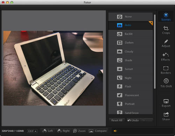Click the Share icon
This screenshot has height=136, width=175.
pos(166,114)
